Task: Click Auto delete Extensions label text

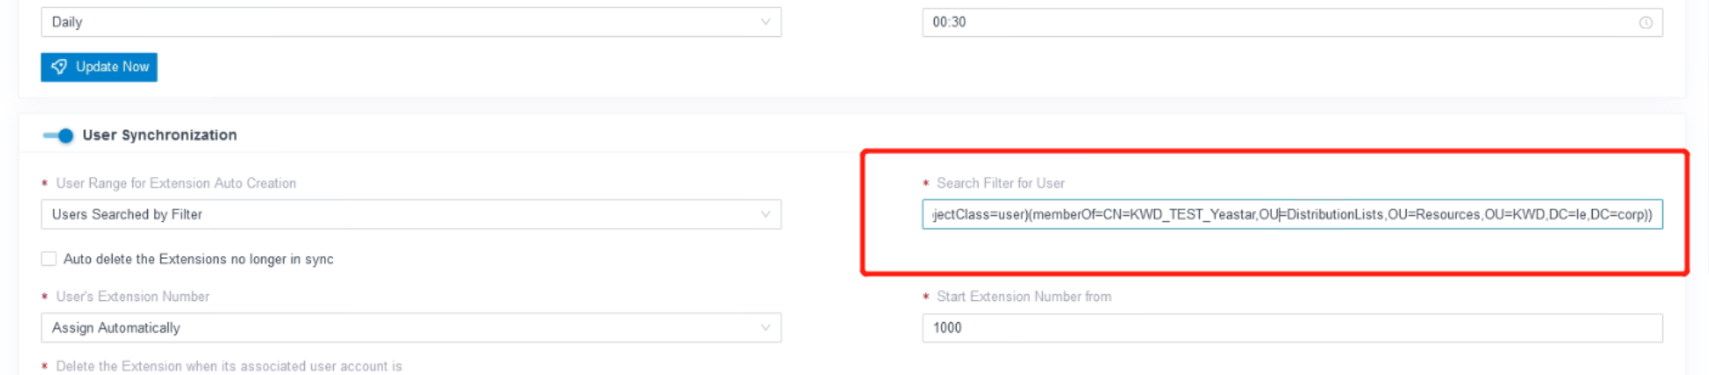Action: [198, 259]
